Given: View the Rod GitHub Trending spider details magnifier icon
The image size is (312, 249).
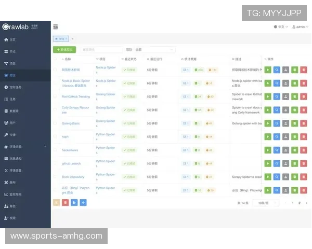Looking at the screenshot, I should [277, 96].
